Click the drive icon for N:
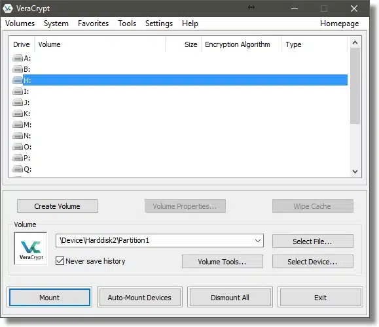This screenshot has width=379, height=327. tap(18, 136)
